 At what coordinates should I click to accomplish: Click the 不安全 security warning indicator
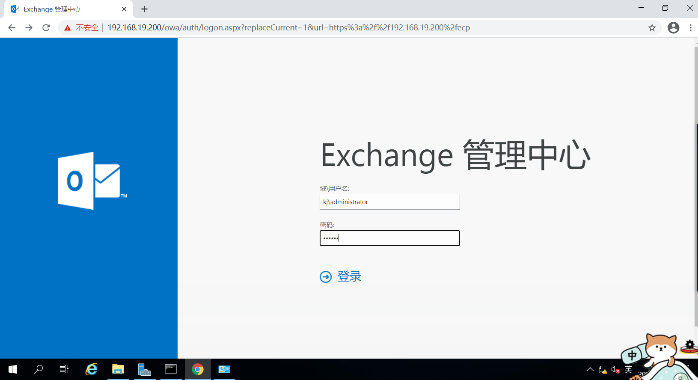(81, 28)
